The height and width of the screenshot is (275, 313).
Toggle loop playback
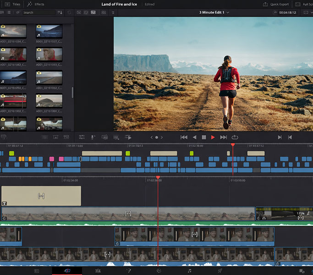(x=235, y=137)
